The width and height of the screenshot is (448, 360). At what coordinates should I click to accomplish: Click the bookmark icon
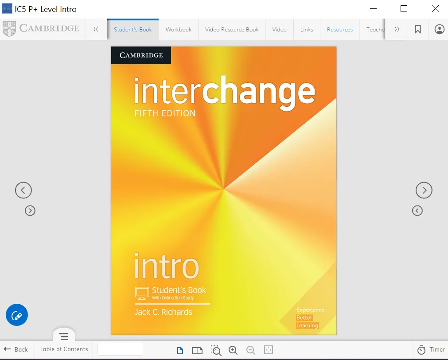418,29
